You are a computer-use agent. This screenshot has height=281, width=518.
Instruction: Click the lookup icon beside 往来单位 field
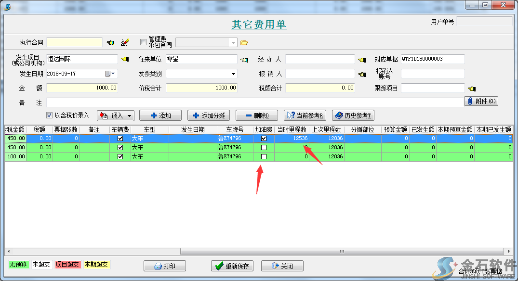pos(244,60)
